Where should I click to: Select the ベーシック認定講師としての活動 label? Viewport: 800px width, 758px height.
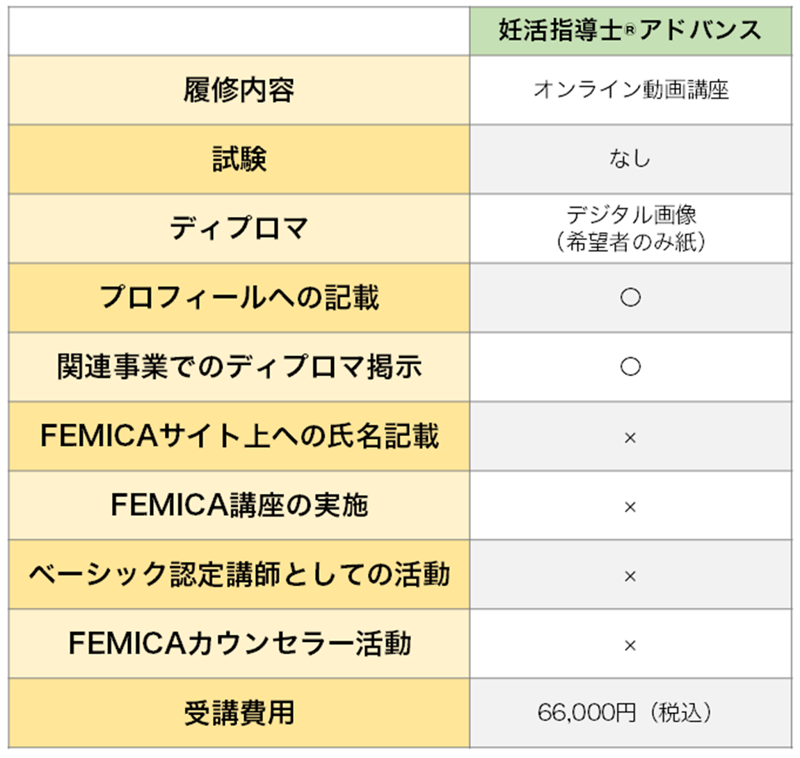coord(239,574)
